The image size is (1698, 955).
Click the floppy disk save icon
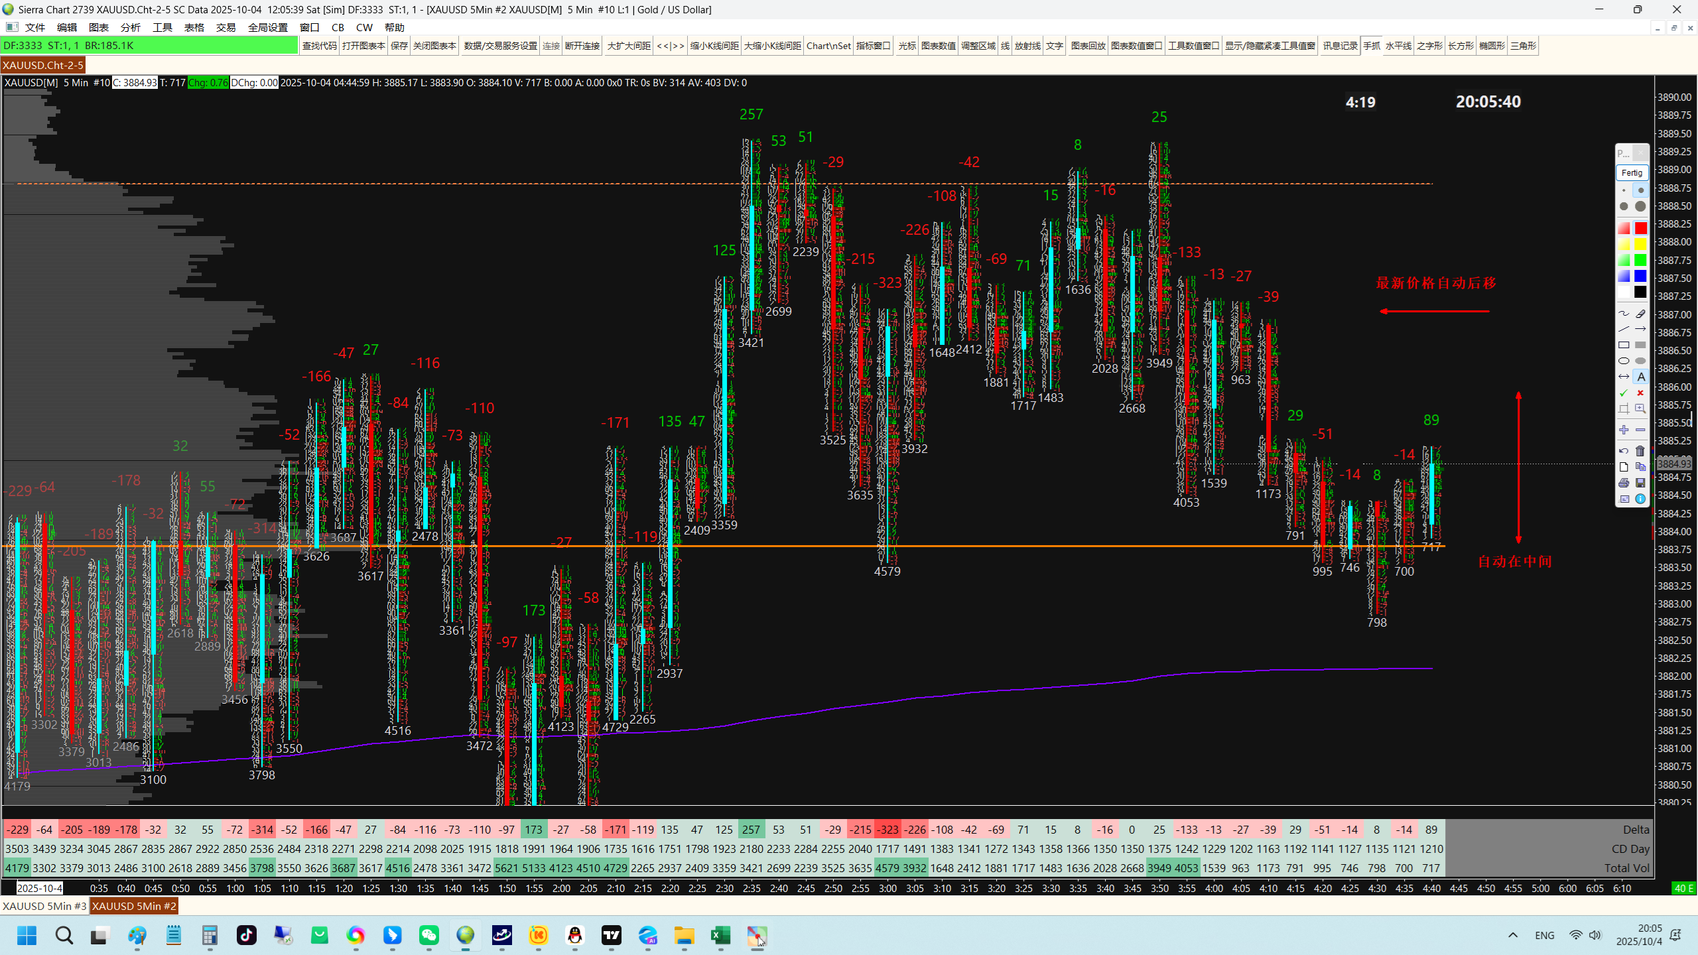1640,483
